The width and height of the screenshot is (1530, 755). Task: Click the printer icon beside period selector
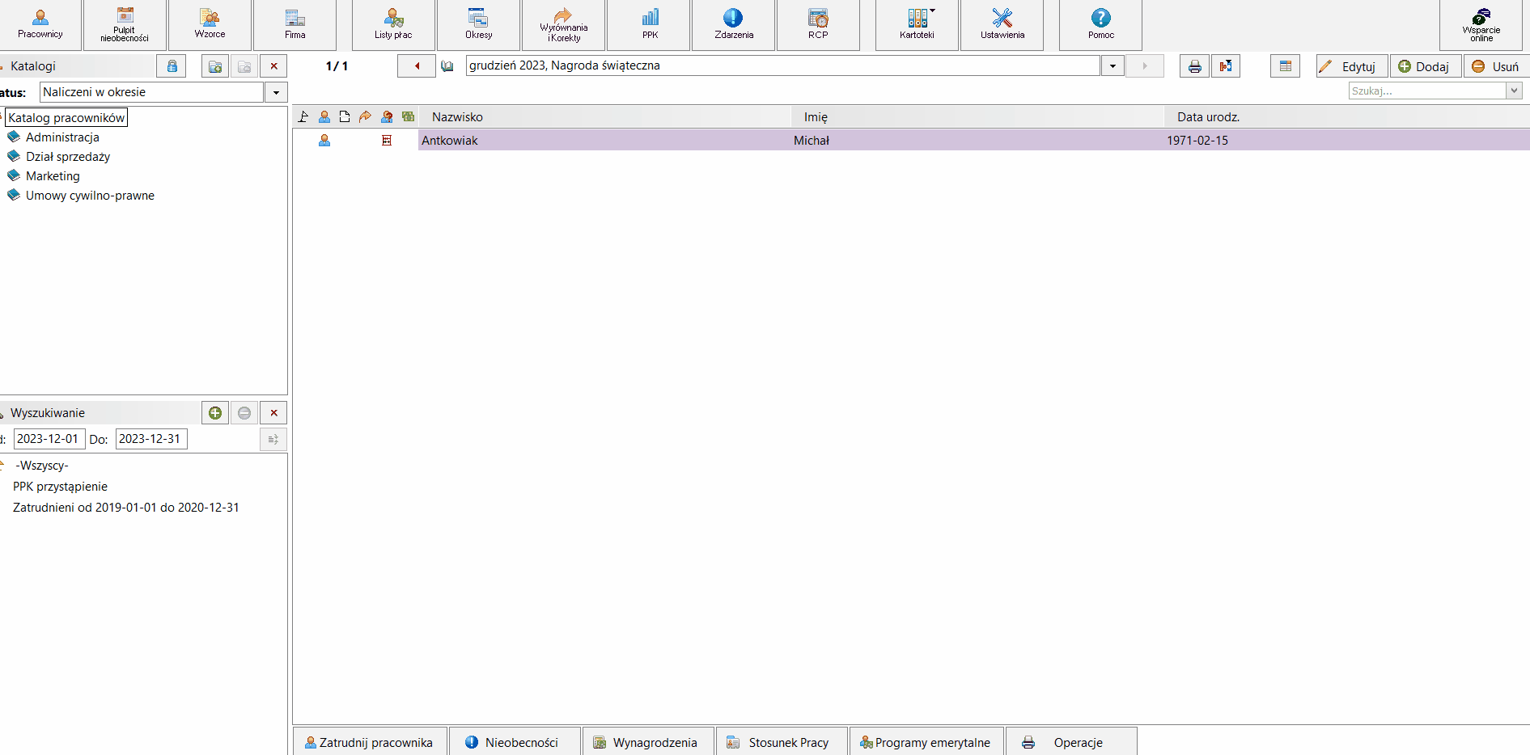pyautogui.click(x=1194, y=66)
